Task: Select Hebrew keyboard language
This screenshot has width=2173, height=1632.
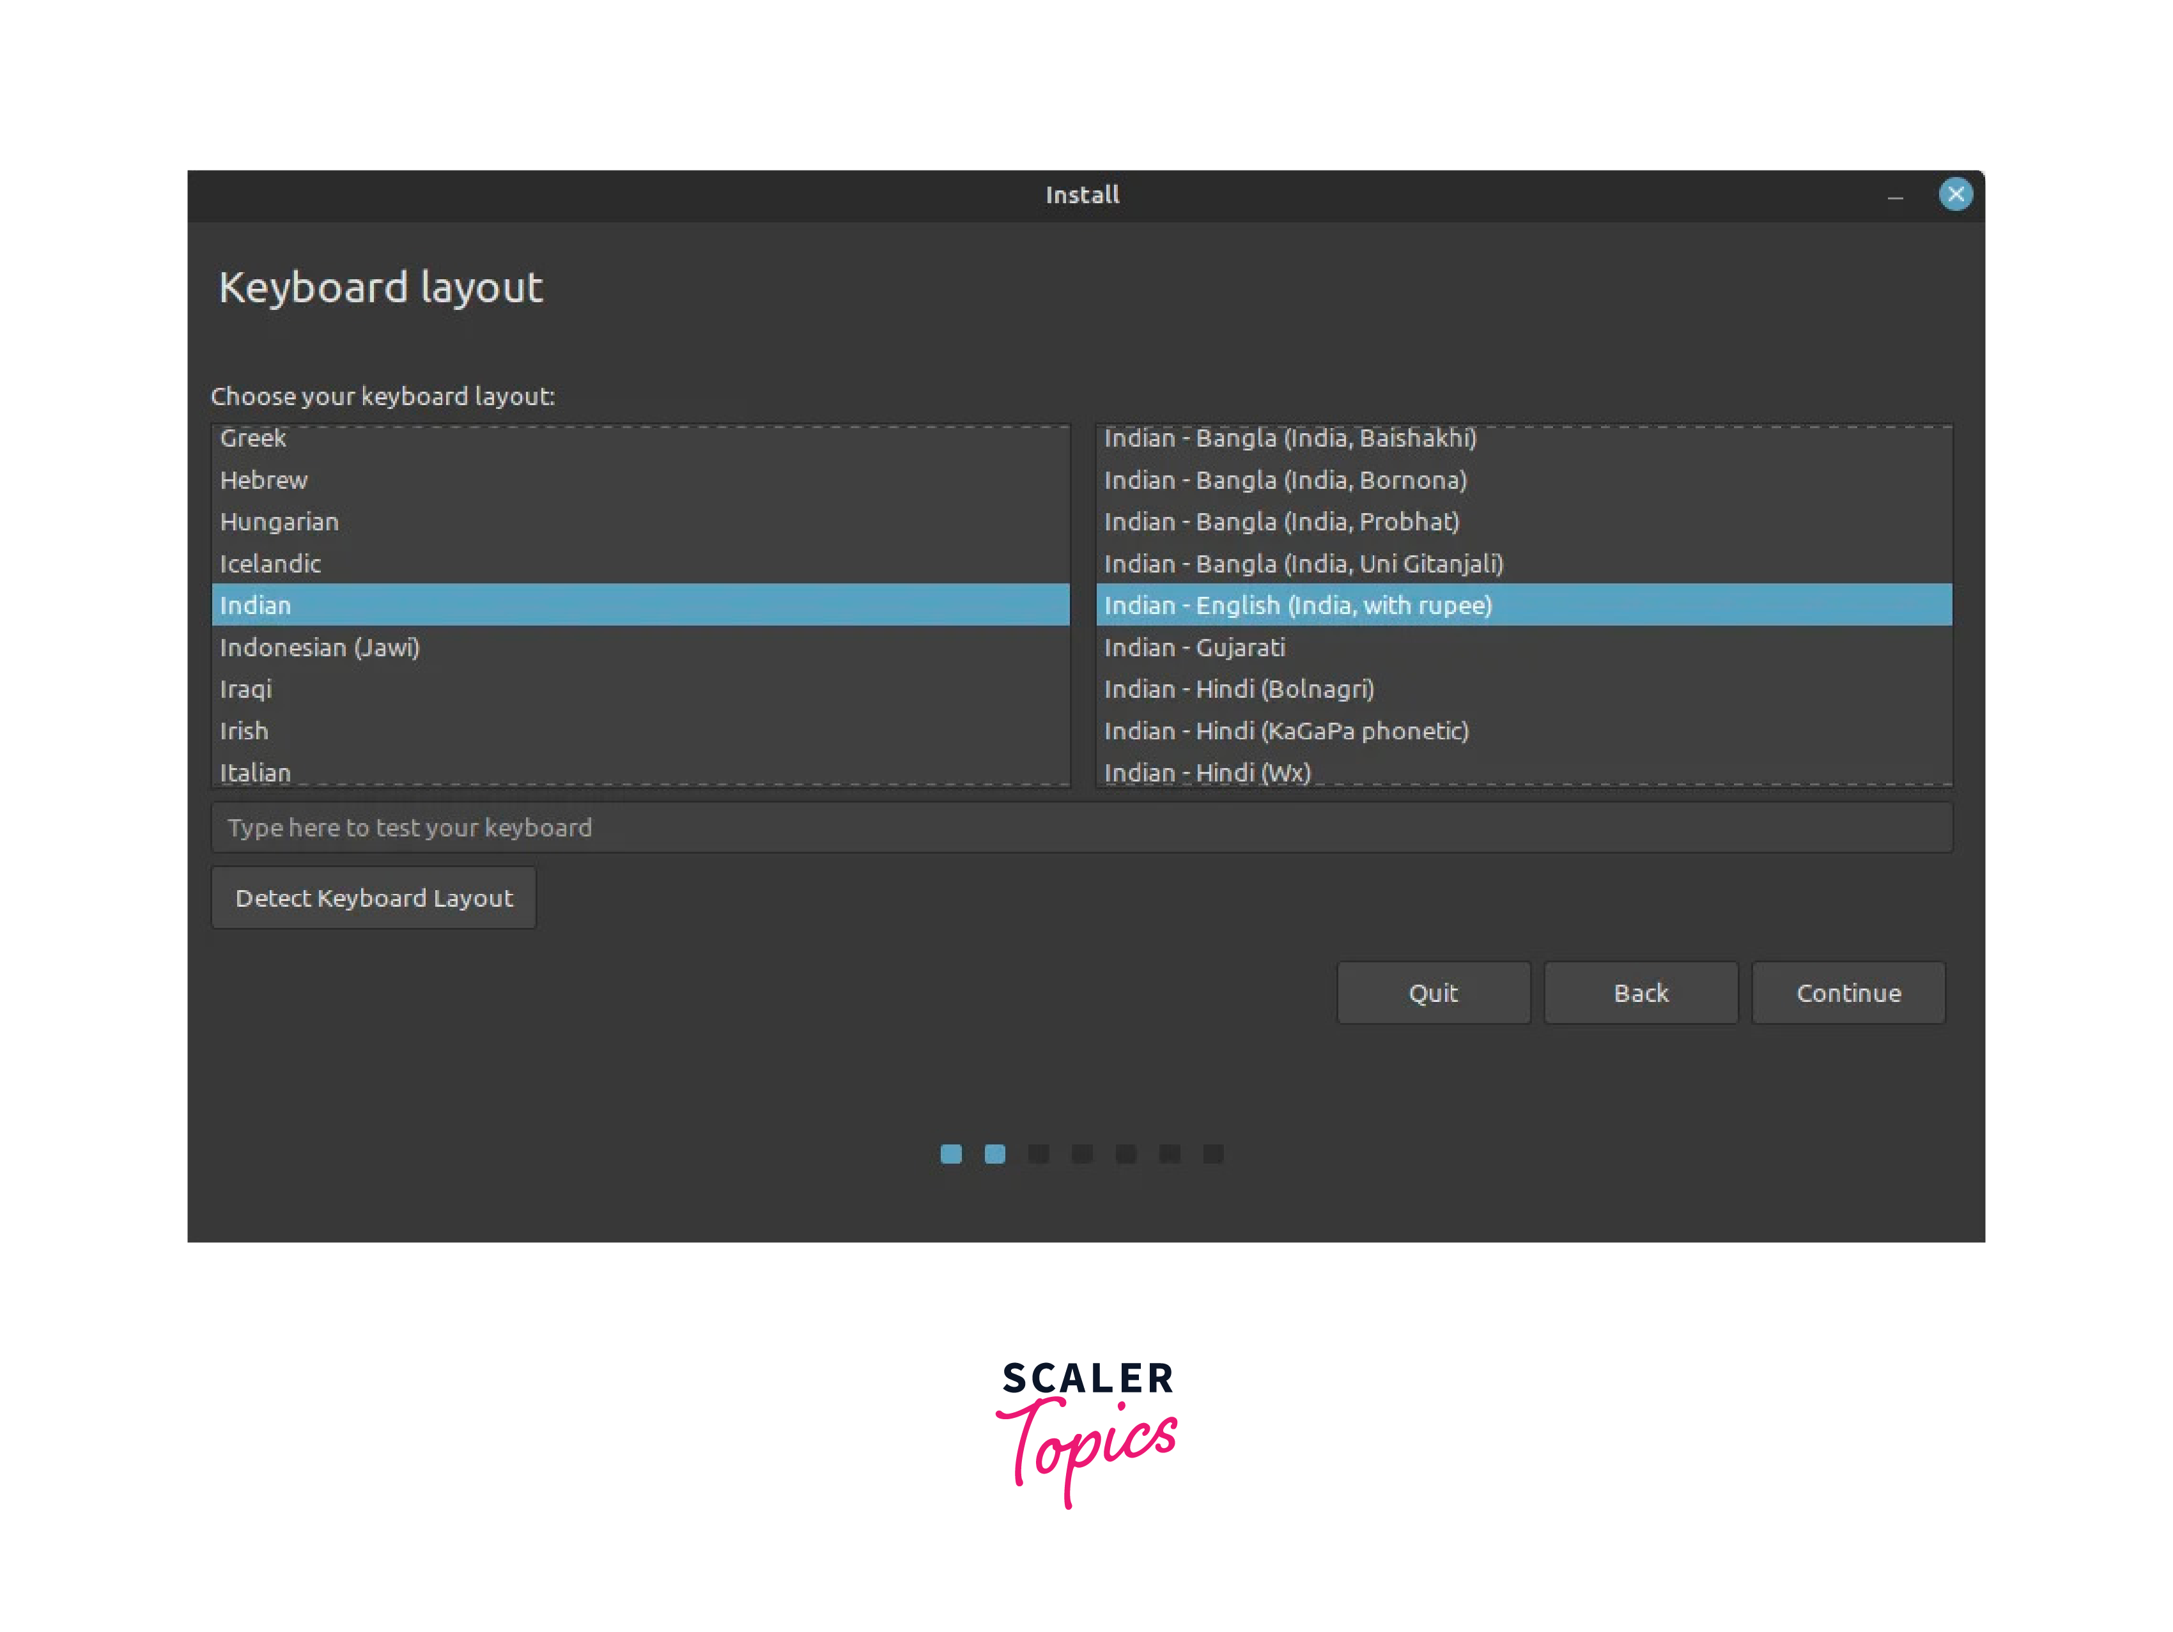Action: point(264,480)
